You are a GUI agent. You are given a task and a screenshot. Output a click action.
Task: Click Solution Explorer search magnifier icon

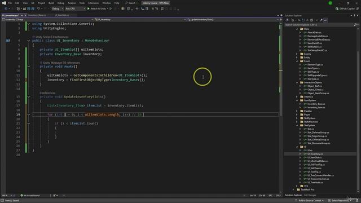point(355,25)
